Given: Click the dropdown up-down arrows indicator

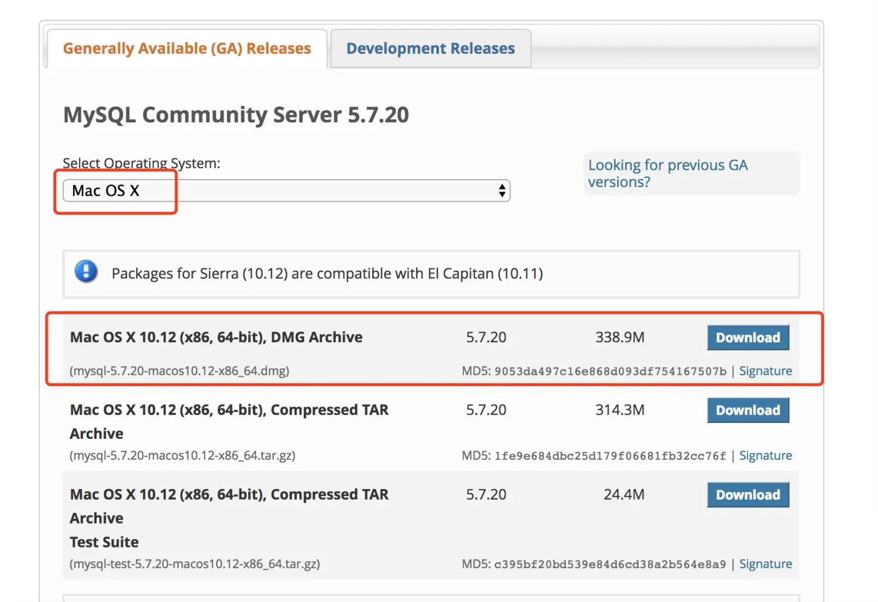Looking at the screenshot, I should point(502,191).
